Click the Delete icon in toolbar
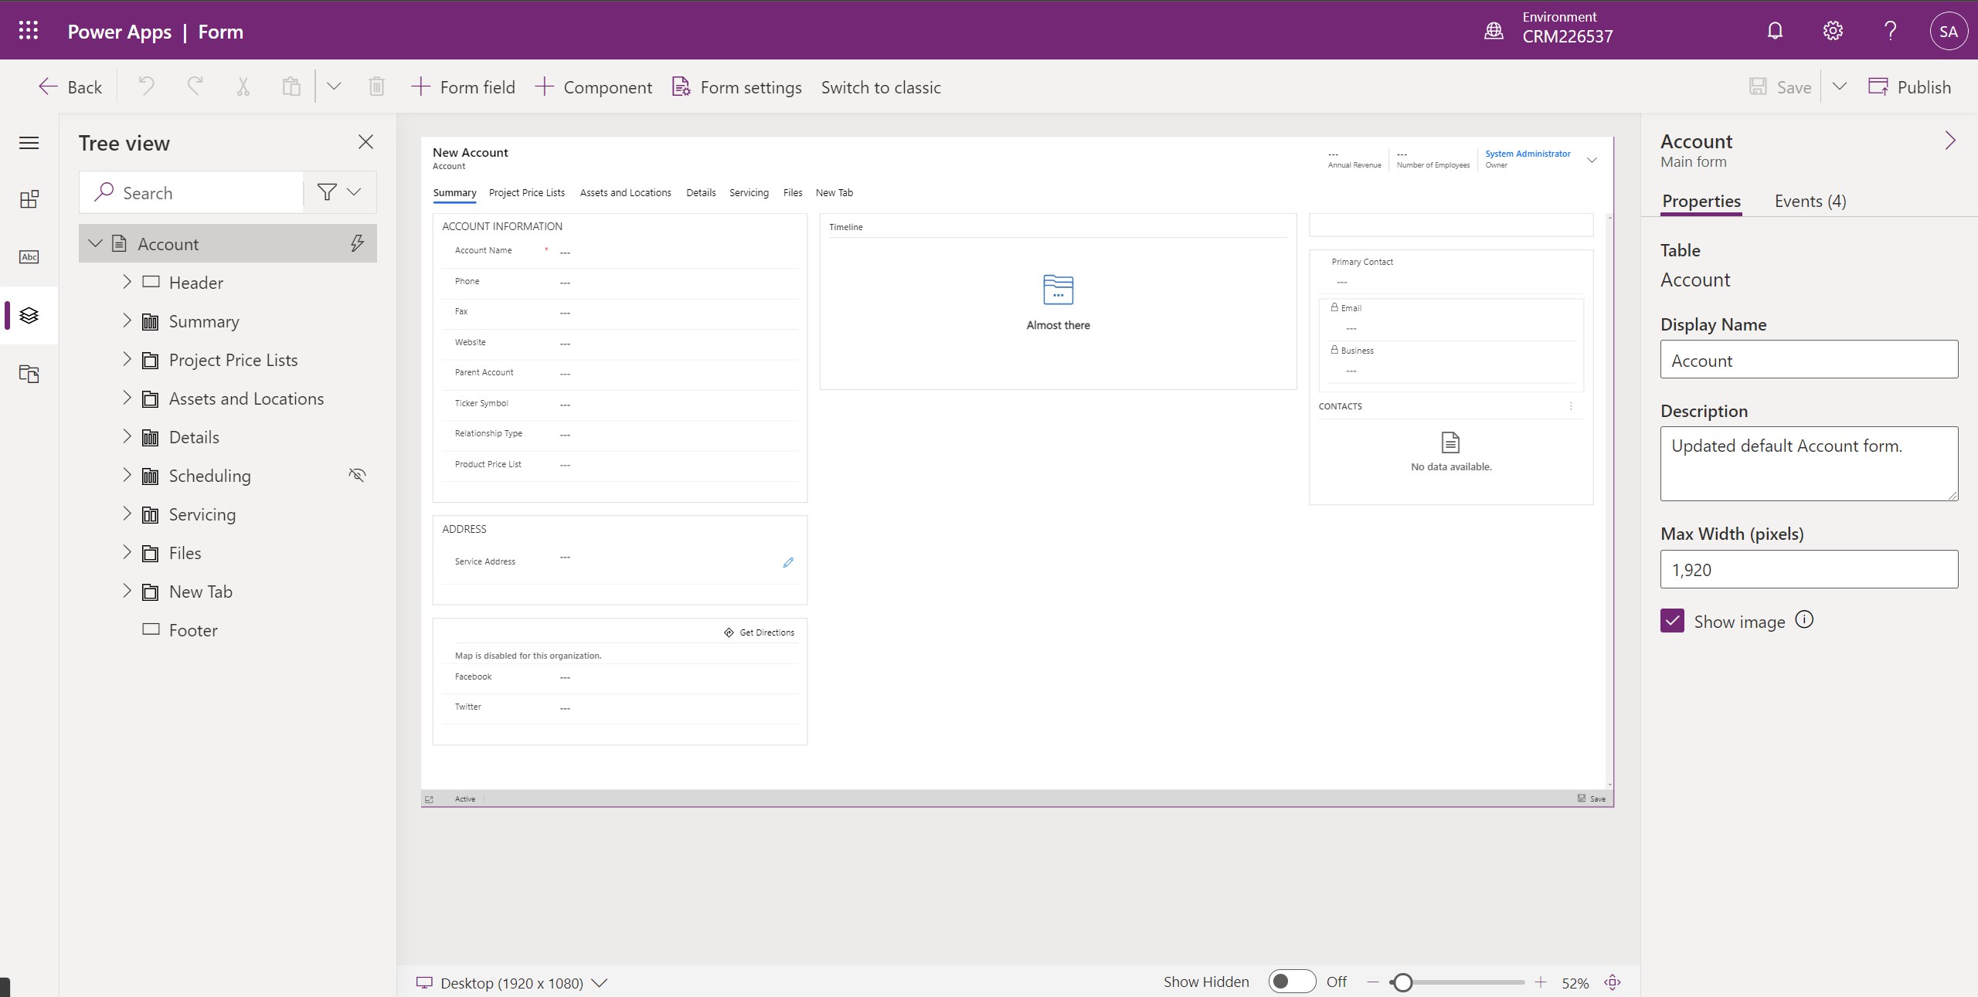 (x=376, y=86)
